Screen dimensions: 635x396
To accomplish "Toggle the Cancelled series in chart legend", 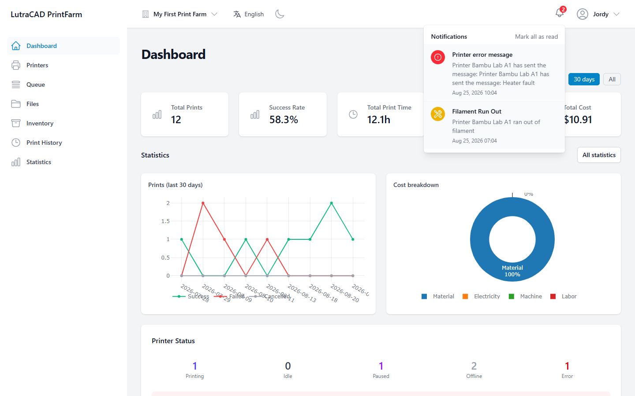I will click(x=269, y=297).
